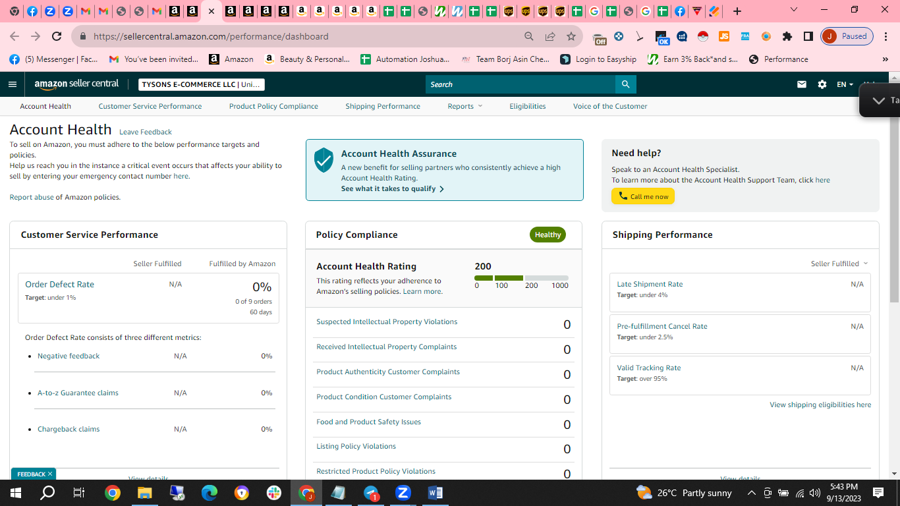Click the browser address bar URL
The height and width of the screenshot is (506, 900).
[x=211, y=36]
